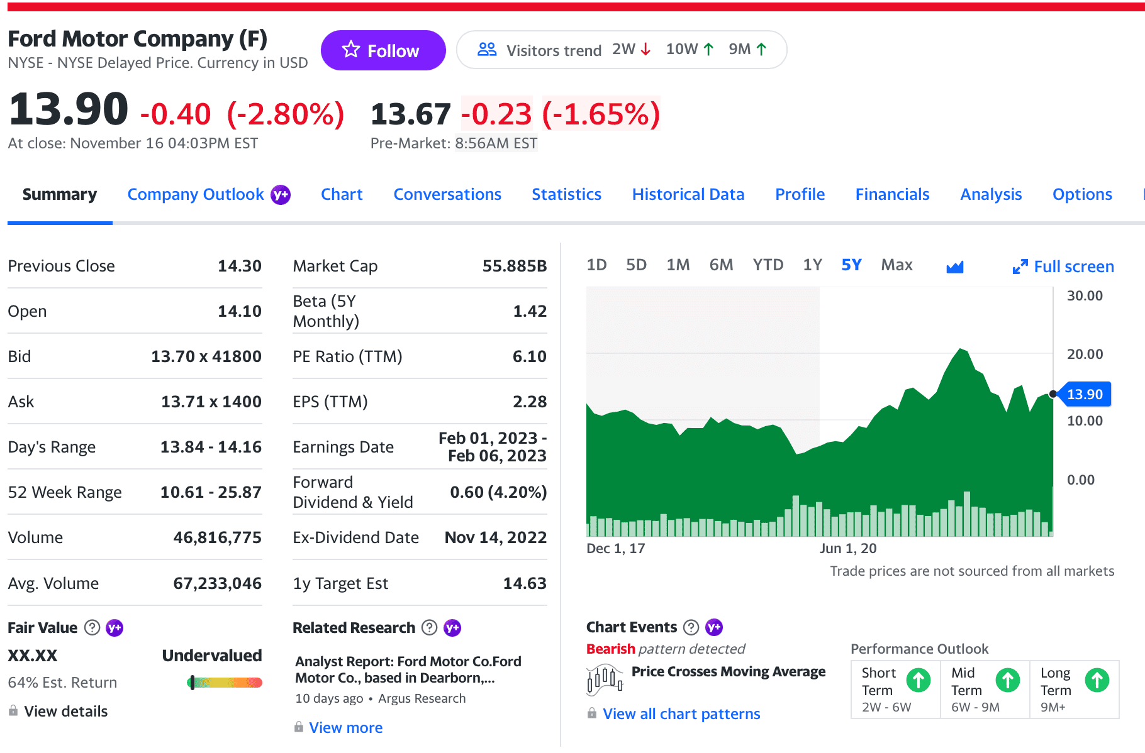Click the Related Research help icon
Image resolution: width=1145 pixels, height=753 pixels.
429,627
